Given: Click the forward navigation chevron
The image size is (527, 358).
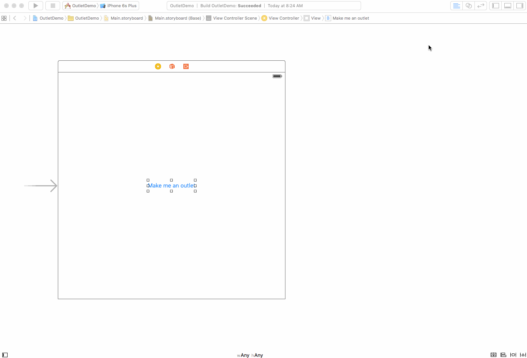Looking at the screenshot, I should (25, 18).
